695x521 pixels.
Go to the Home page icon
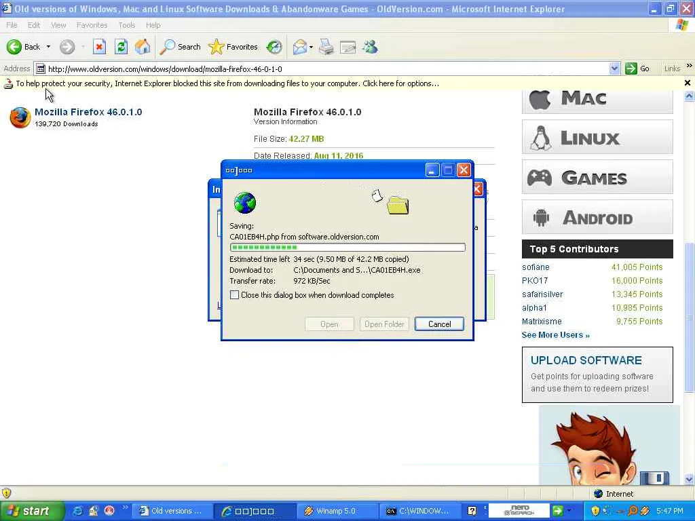pos(143,47)
